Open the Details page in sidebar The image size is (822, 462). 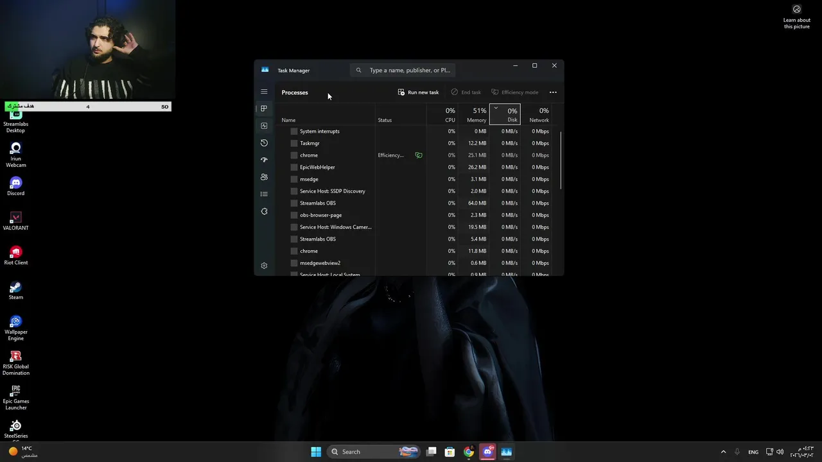coord(264,194)
